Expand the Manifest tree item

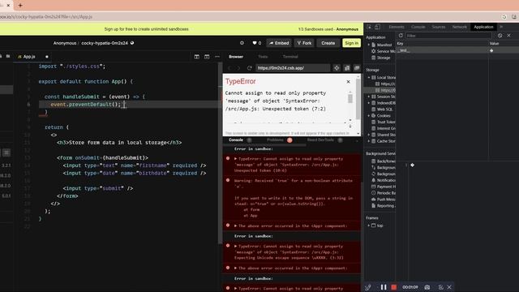click(x=369, y=45)
